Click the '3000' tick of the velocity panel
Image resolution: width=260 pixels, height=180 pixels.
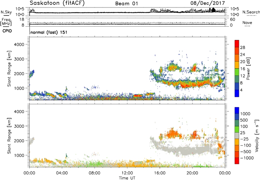[x=19, y=126]
